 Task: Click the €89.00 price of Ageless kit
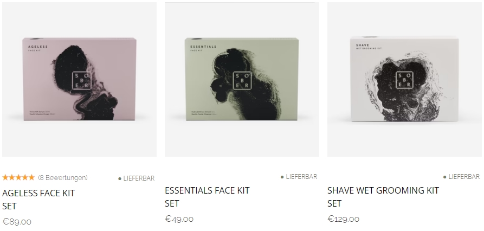click(x=17, y=222)
